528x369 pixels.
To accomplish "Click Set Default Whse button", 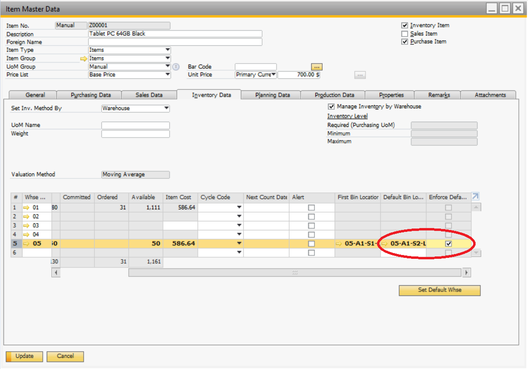I will click(440, 290).
